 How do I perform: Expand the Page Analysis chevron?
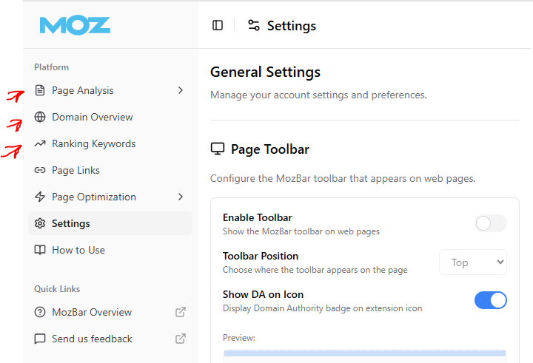(181, 90)
